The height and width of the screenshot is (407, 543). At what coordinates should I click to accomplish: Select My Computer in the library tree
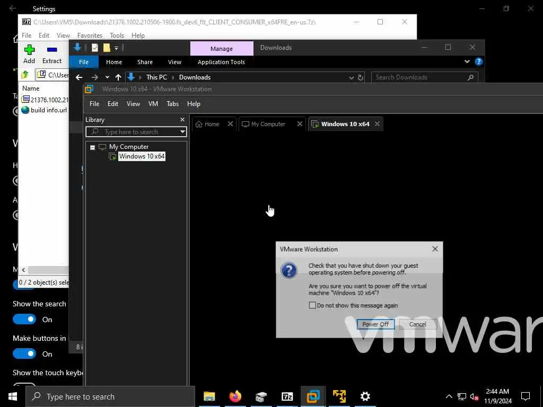(x=129, y=147)
